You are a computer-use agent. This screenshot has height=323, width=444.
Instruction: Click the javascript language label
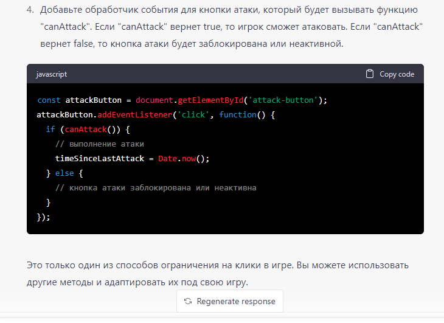[x=52, y=74]
